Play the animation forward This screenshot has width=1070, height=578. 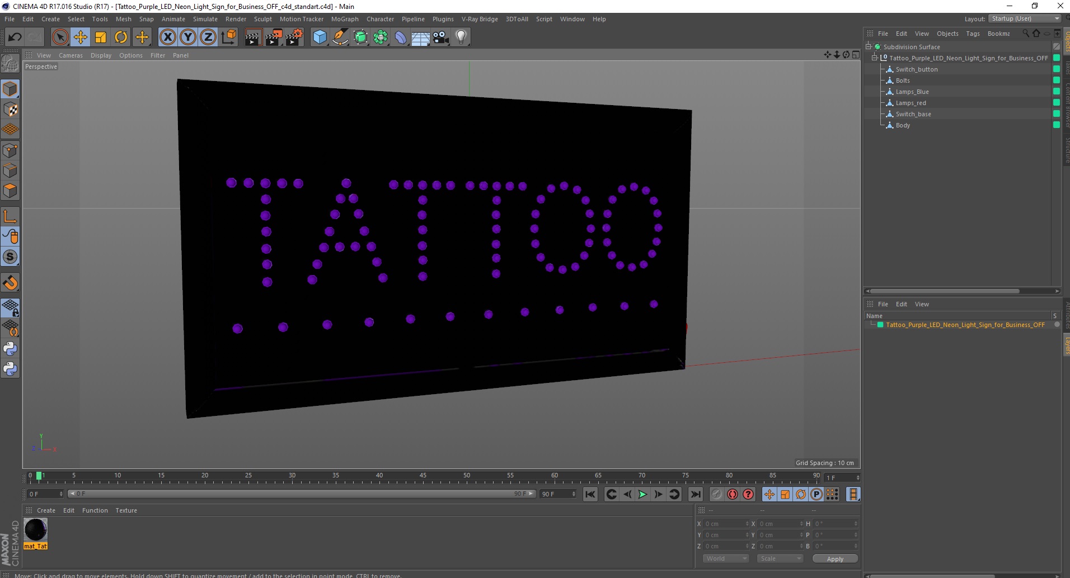click(642, 494)
